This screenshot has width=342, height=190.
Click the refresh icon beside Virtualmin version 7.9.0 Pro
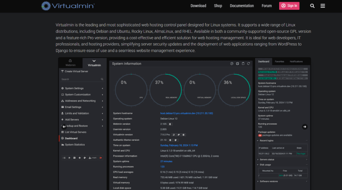[x=174, y=135]
